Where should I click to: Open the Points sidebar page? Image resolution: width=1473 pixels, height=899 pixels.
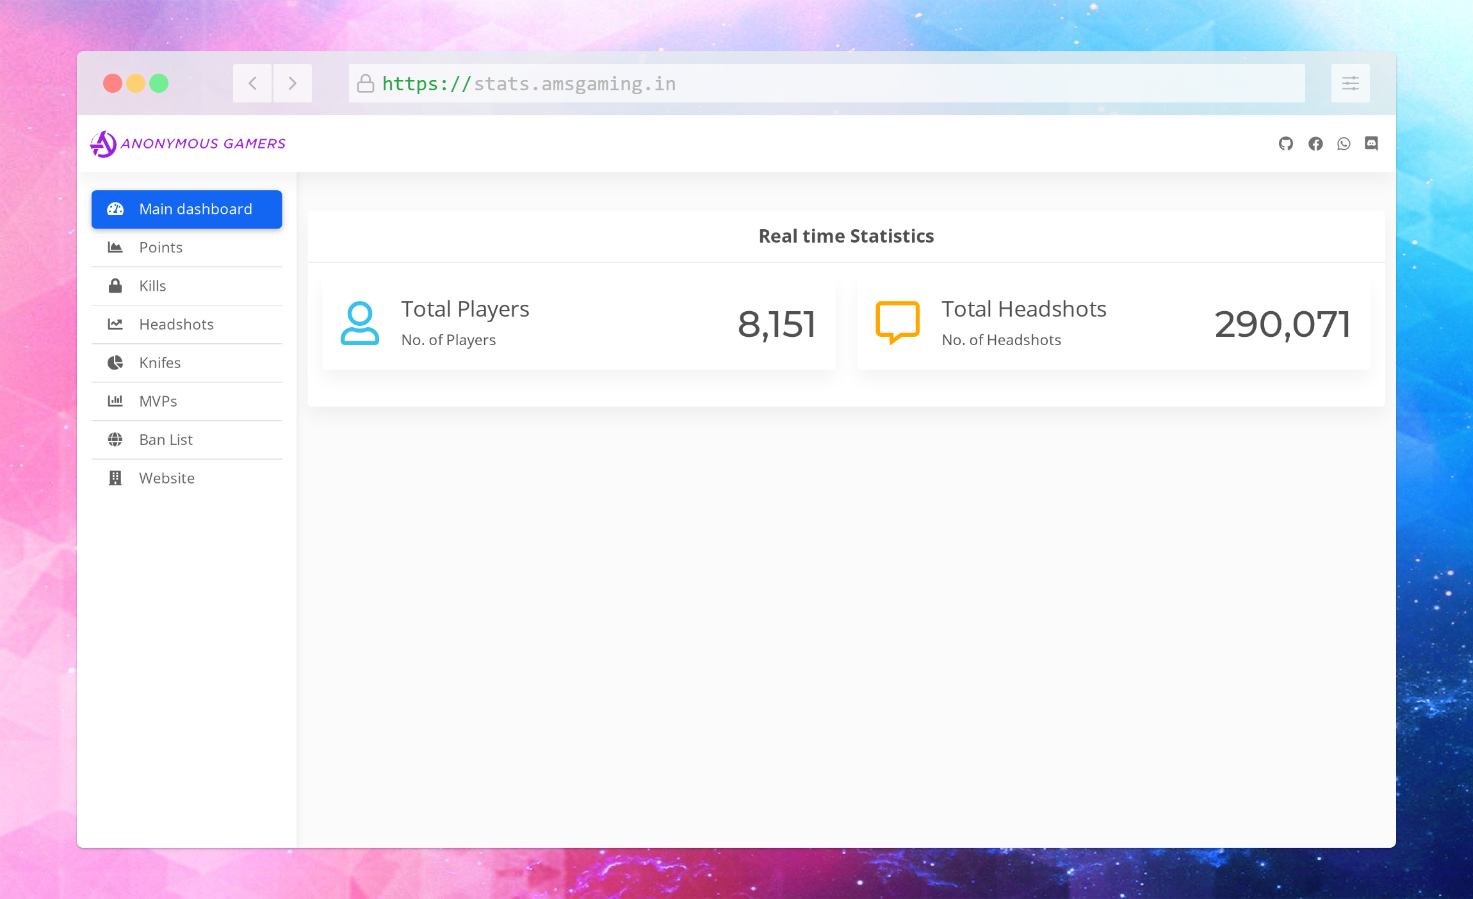(x=161, y=248)
